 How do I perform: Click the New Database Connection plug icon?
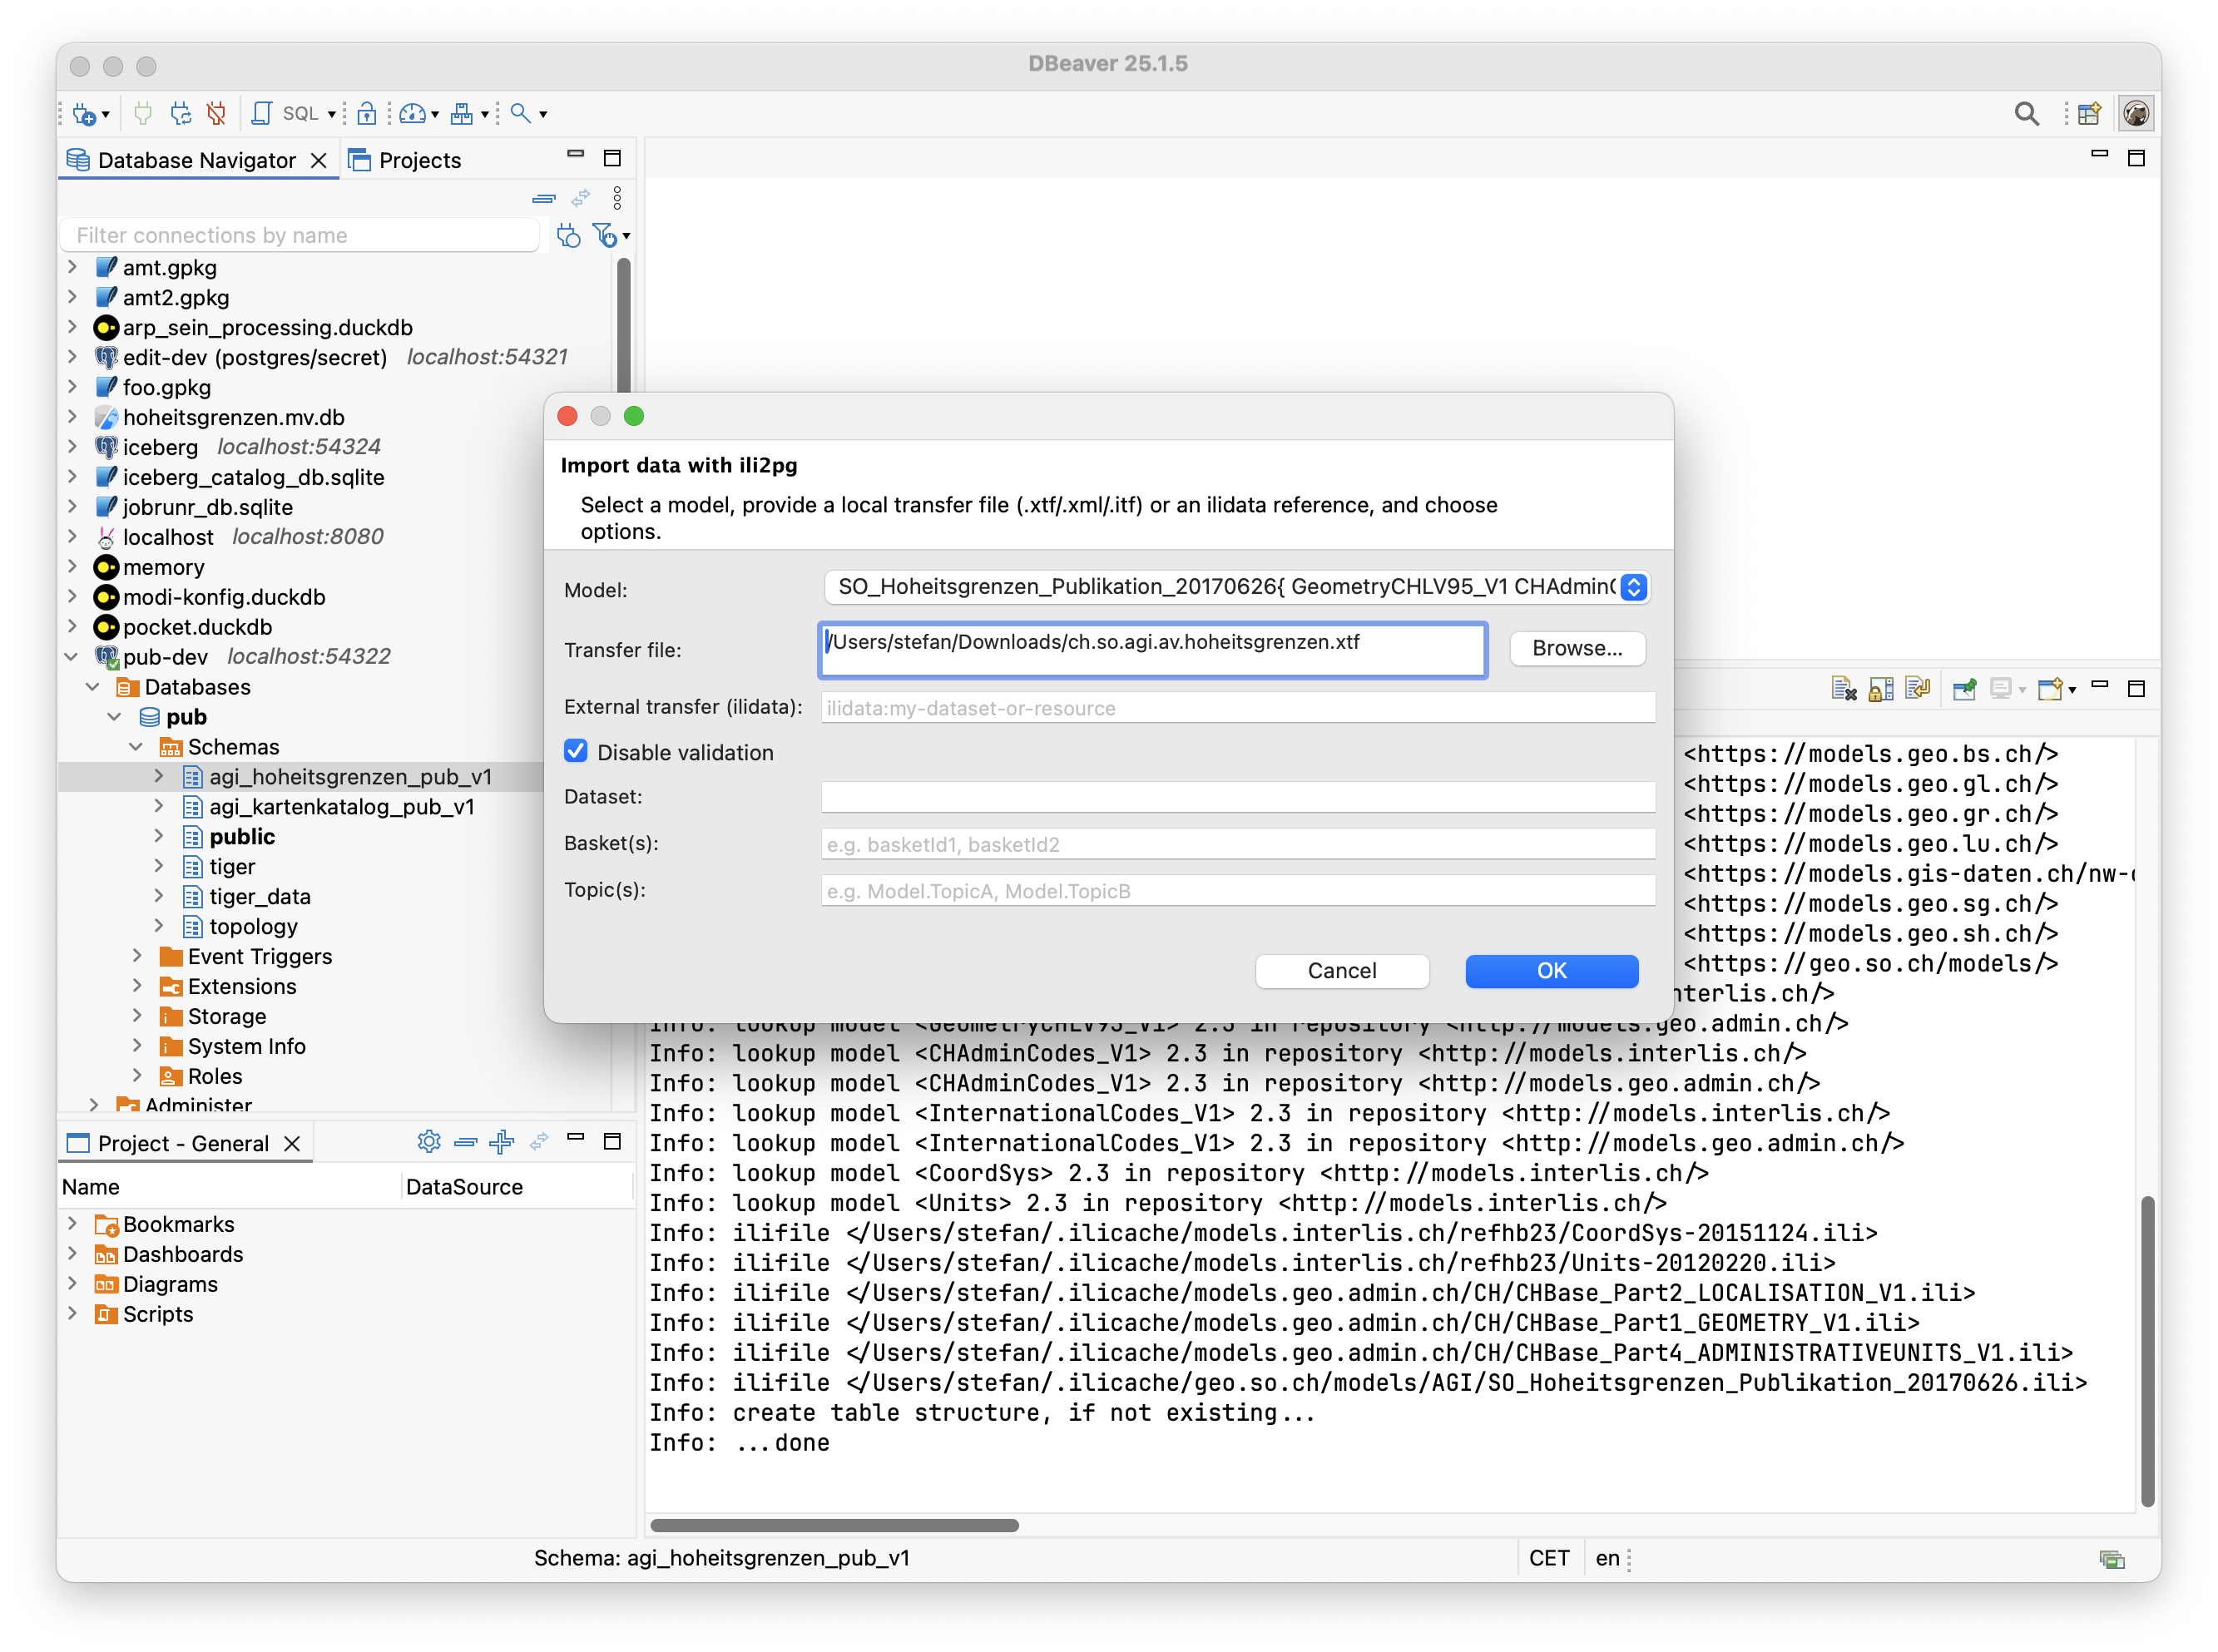click(85, 114)
